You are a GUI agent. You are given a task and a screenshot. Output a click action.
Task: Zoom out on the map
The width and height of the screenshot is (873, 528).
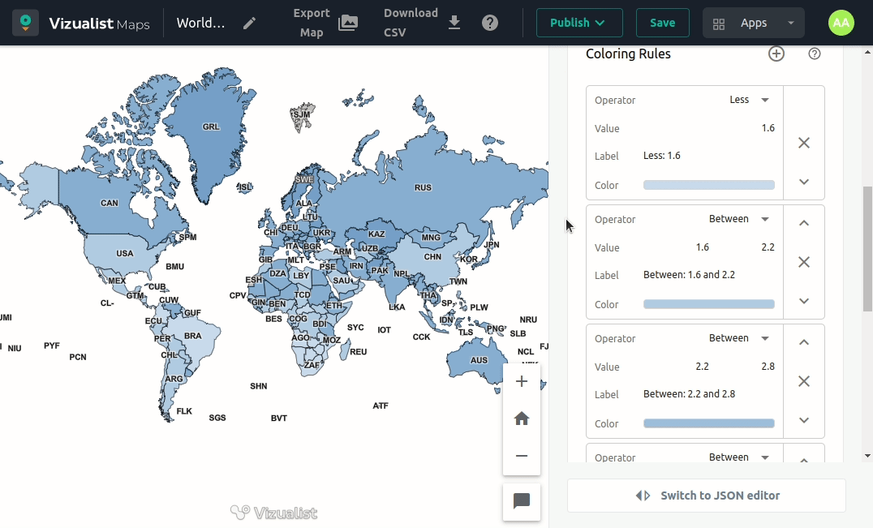[522, 456]
